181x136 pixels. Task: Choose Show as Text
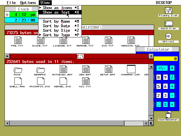coord(60,12)
